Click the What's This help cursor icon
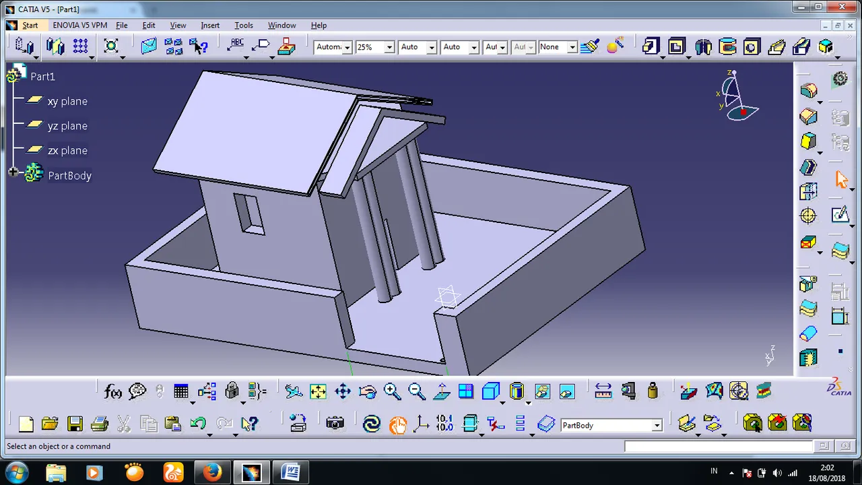The height and width of the screenshot is (485, 862). (249, 424)
